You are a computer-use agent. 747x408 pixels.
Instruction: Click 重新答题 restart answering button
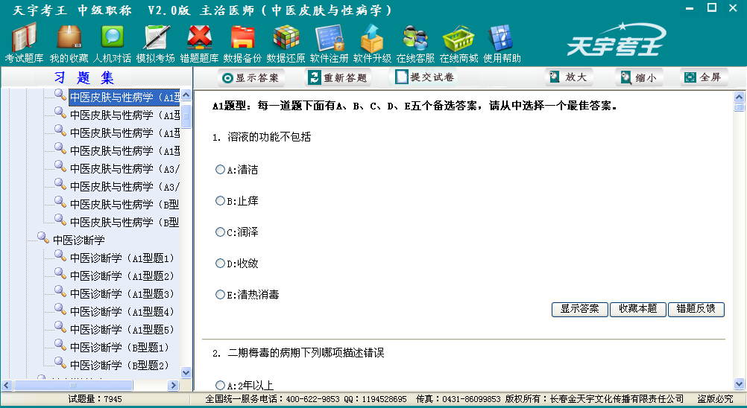click(x=338, y=77)
